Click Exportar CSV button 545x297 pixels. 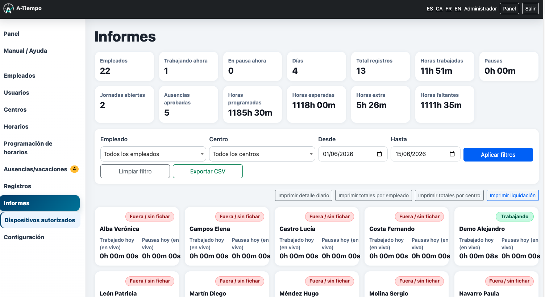(x=208, y=171)
